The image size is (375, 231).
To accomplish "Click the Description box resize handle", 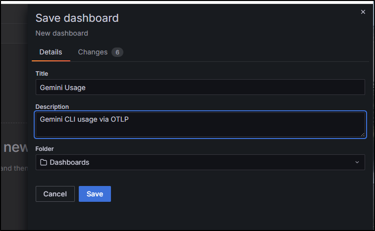I will pos(363,135).
